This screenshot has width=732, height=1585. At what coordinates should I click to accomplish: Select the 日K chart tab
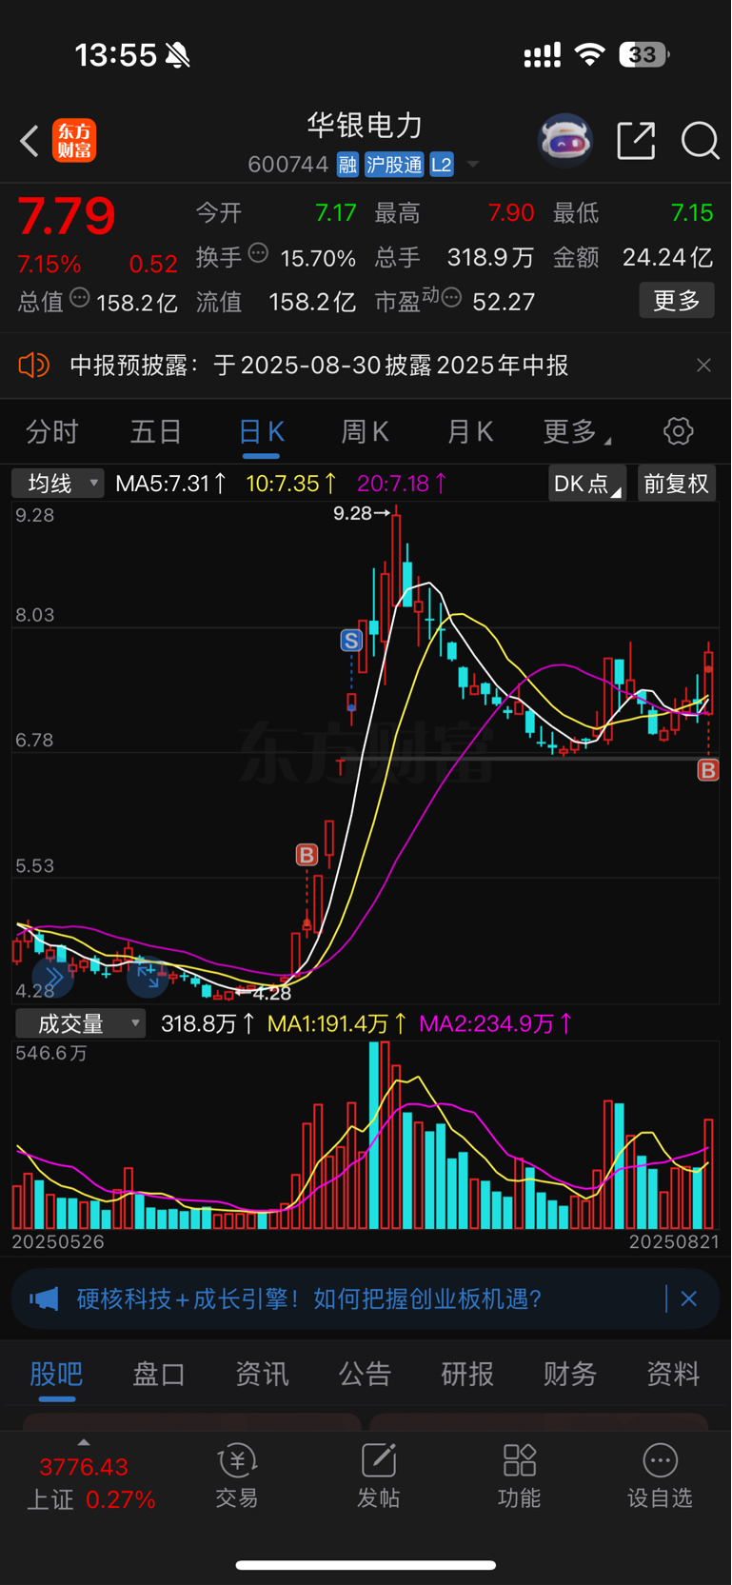pos(261,432)
